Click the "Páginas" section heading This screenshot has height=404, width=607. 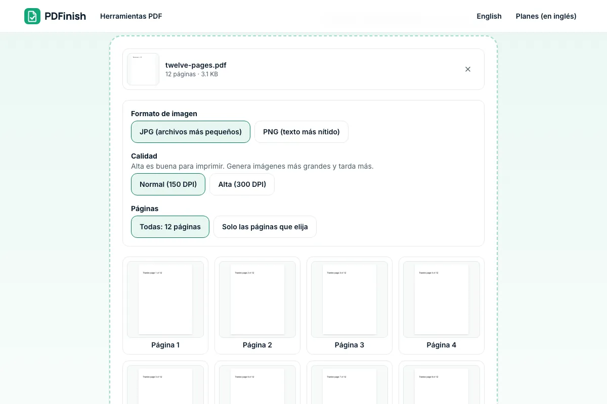(x=145, y=209)
